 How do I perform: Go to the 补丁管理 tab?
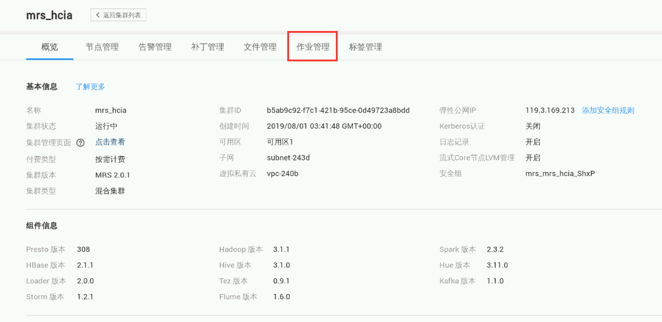pos(208,47)
